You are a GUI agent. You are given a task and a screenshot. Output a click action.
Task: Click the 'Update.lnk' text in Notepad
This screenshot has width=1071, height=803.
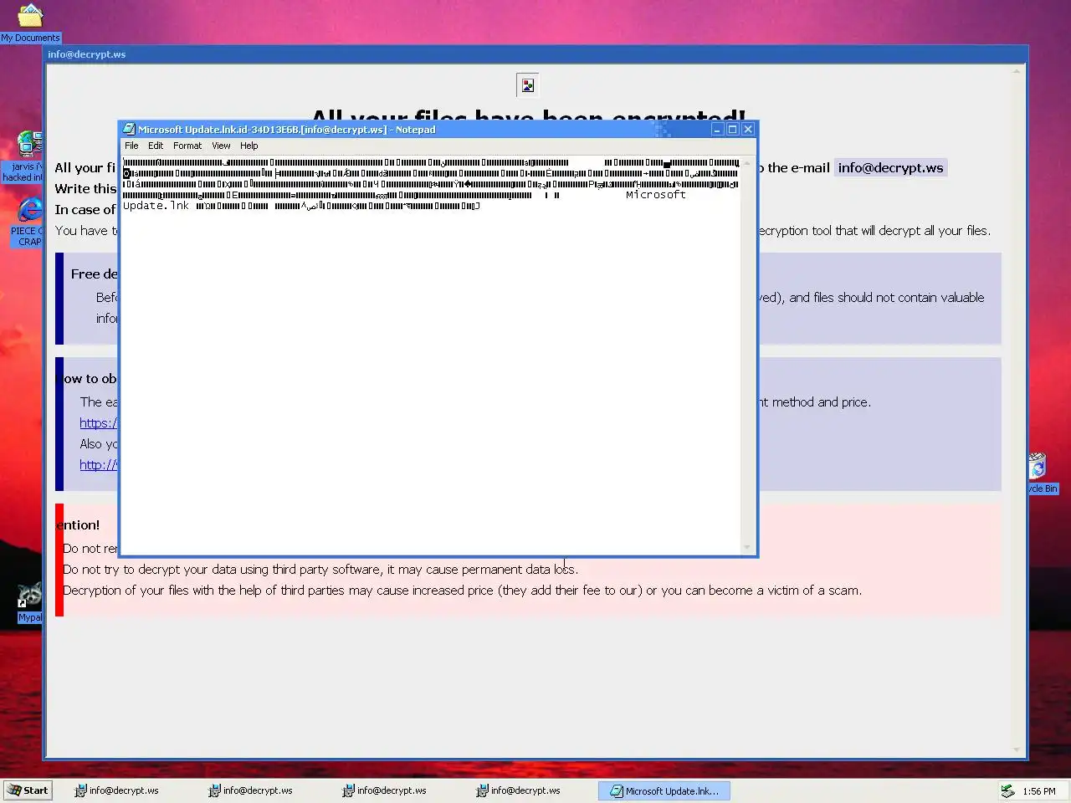(x=156, y=206)
